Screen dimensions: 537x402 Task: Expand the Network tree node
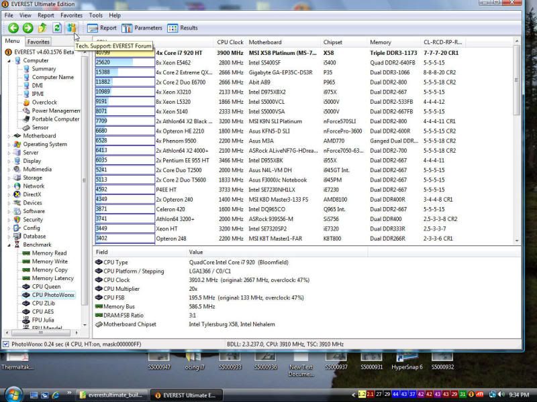coord(9,186)
